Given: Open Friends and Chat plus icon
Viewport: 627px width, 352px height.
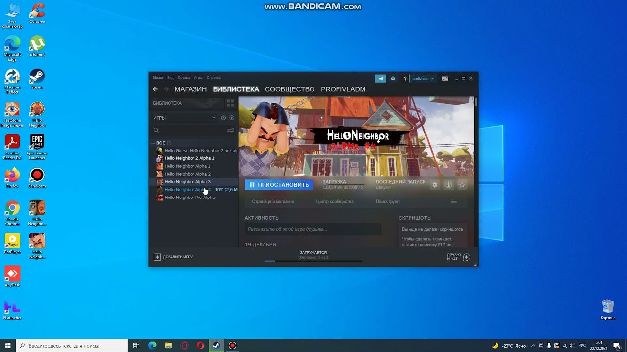Looking at the screenshot, I should tap(467, 257).
